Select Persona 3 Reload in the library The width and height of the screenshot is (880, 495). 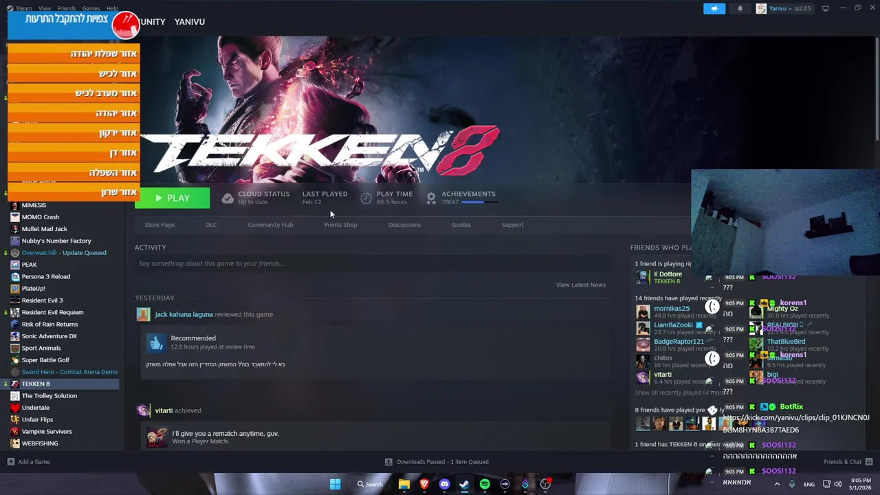tap(45, 276)
